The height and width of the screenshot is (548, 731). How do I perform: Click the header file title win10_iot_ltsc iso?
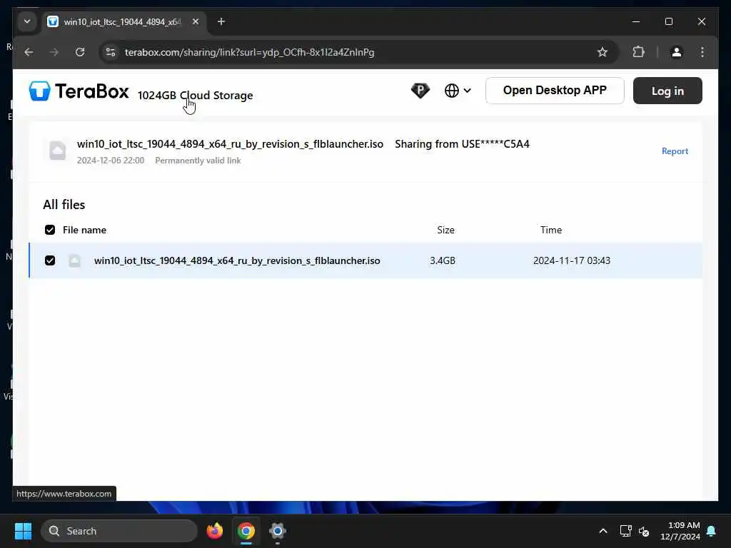pyautogui.click(x=231, y=144)
